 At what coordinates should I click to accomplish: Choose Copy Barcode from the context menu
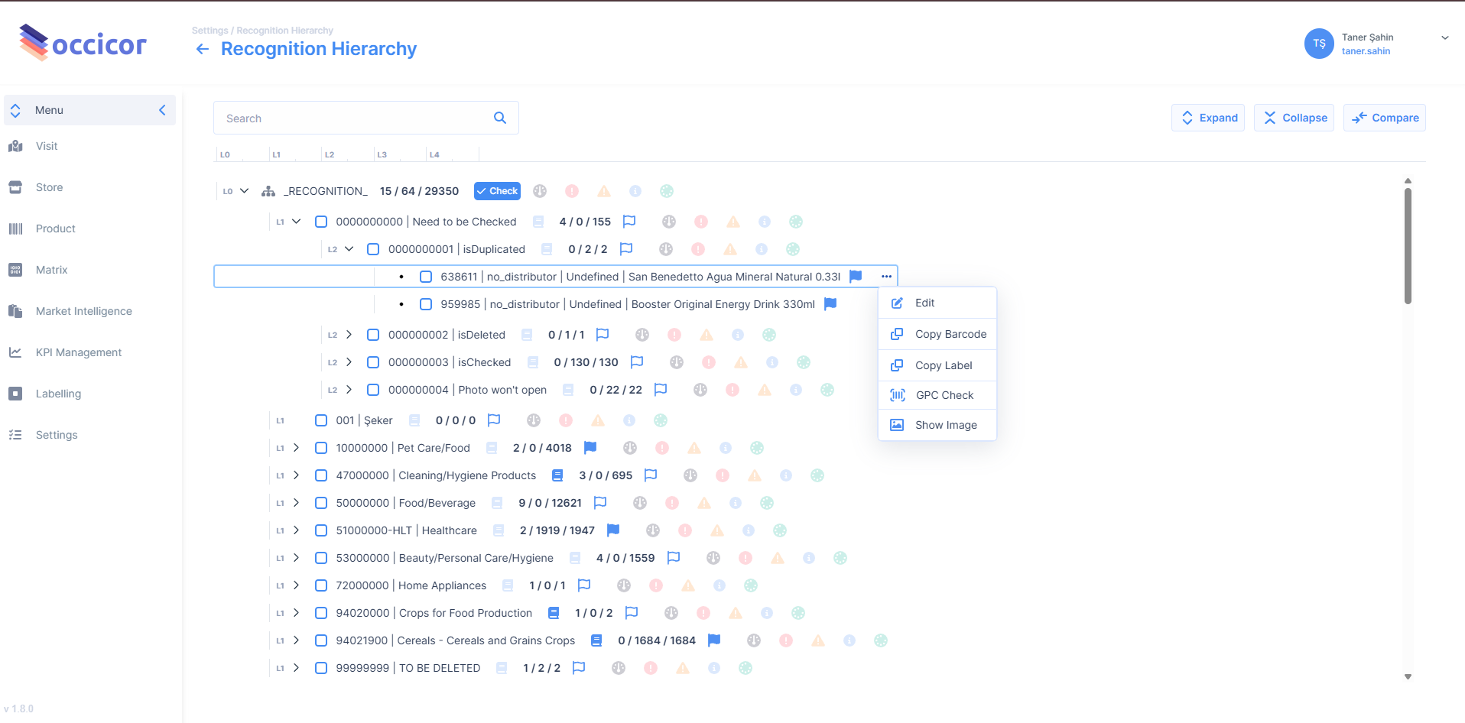click(x=950, y=334)
